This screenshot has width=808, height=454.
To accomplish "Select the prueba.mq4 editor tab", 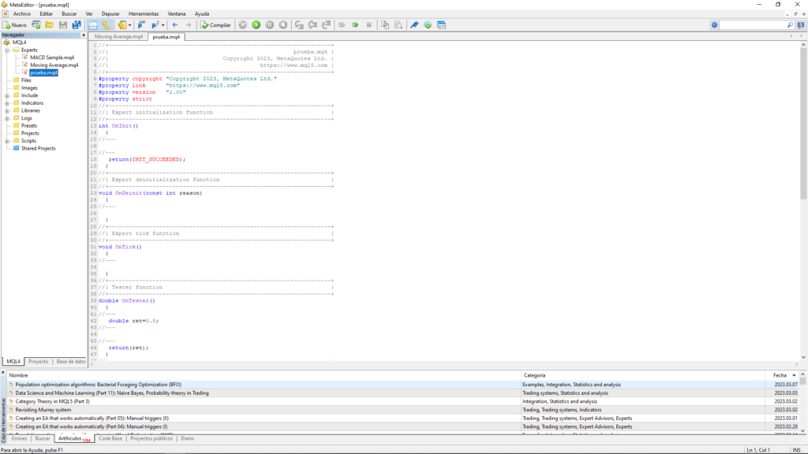I will [x=166, y=37].
